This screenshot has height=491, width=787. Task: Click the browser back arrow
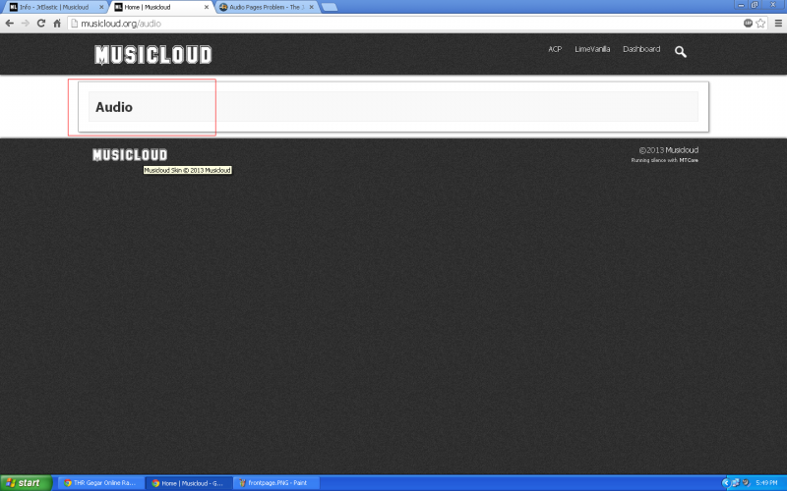coord(9,23)
